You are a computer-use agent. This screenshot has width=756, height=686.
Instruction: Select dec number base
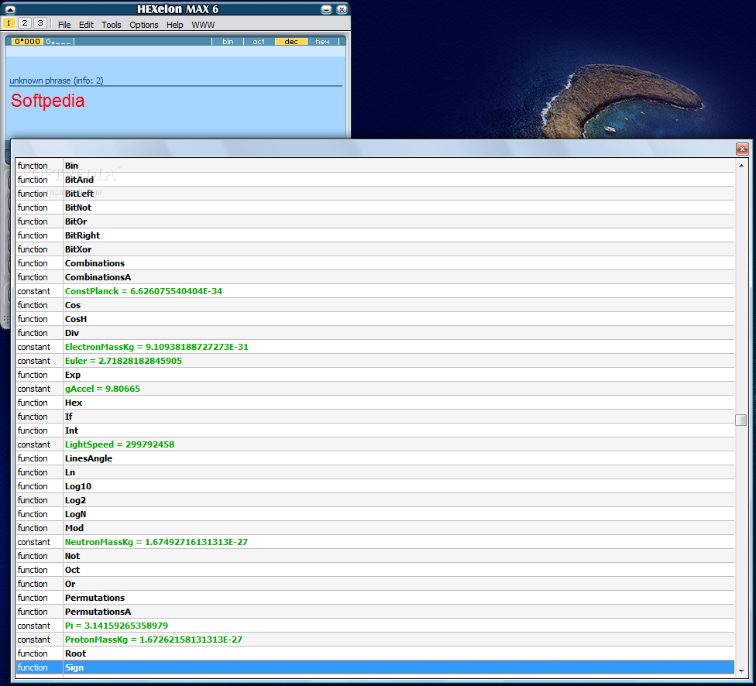290,42
